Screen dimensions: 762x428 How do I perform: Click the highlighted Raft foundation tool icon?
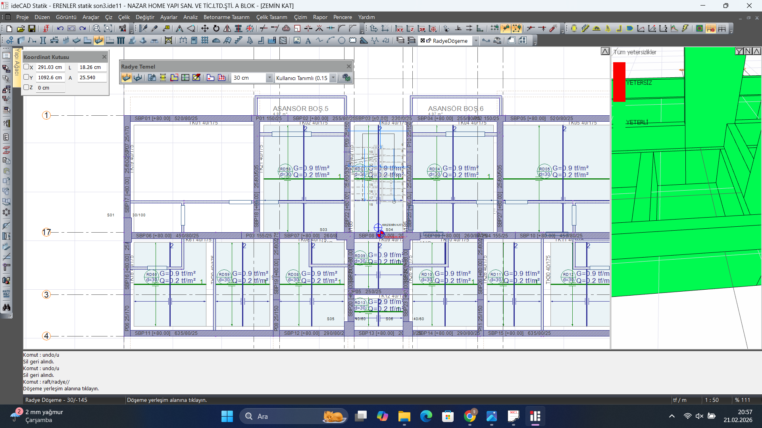[x=98, y=40]
